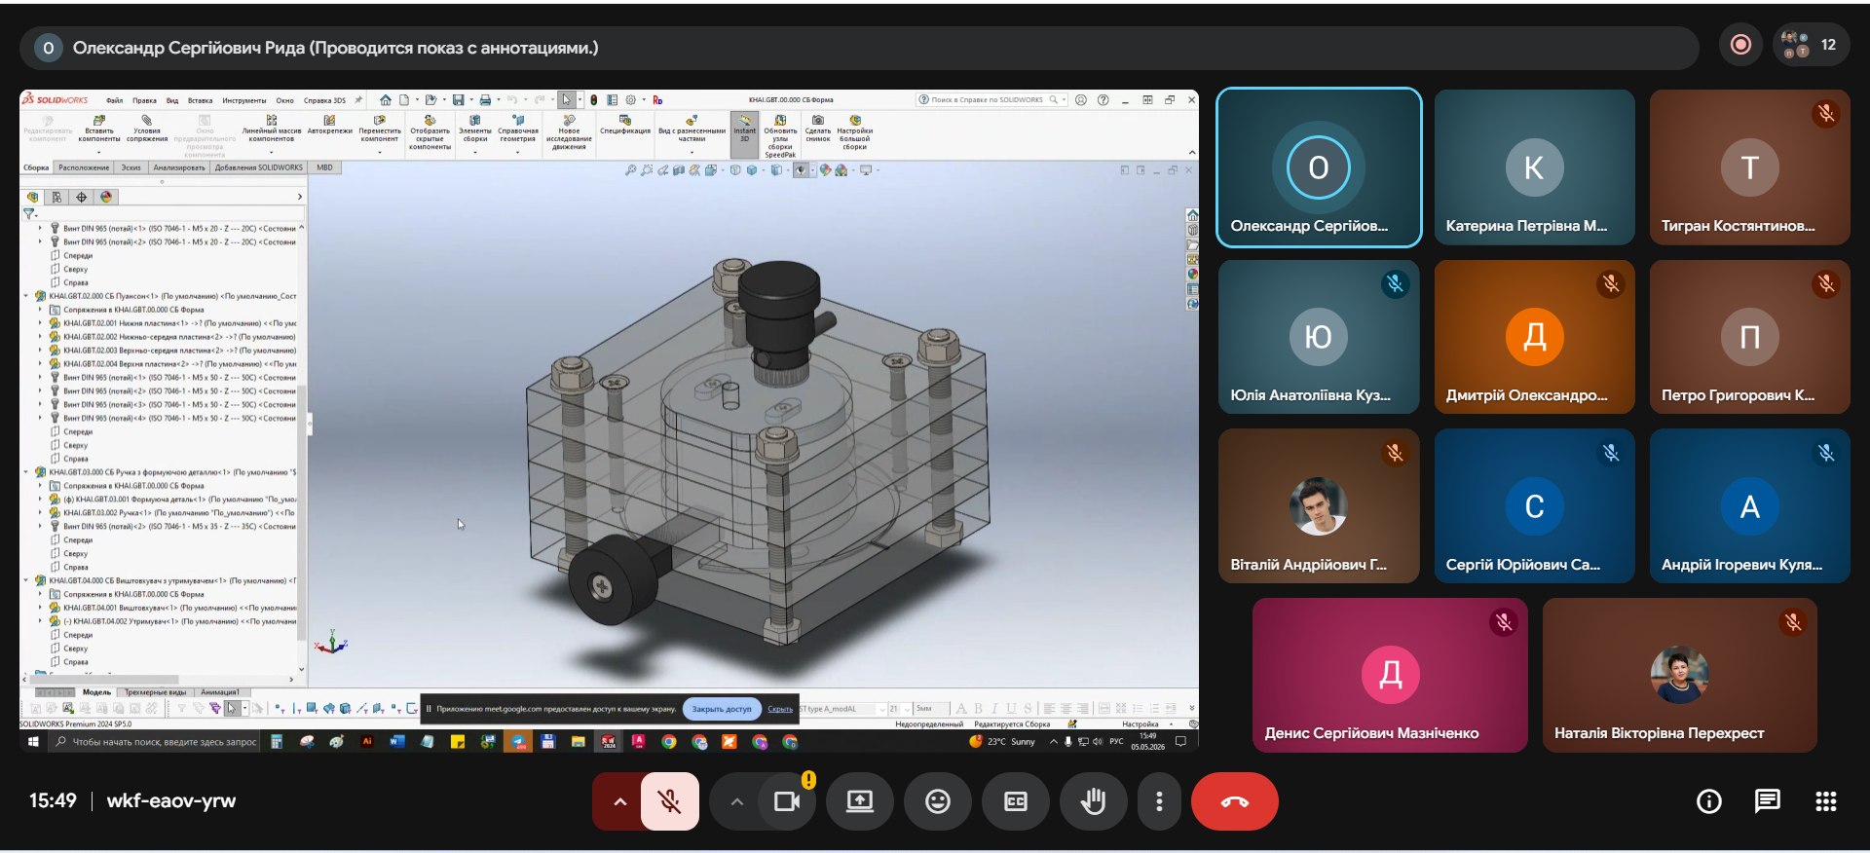The width and height of the screenshot is (1870, 853).
Task: Click Show hidden components (Отобразить скрытые) tool
Action: 430,132
